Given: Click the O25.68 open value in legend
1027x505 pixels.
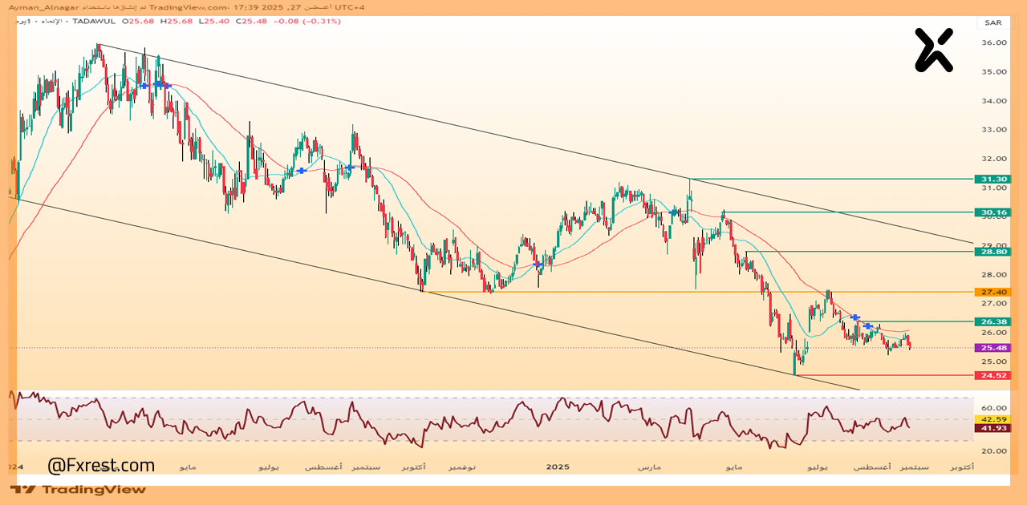Looking at the screenshot, I should point(139,21).
